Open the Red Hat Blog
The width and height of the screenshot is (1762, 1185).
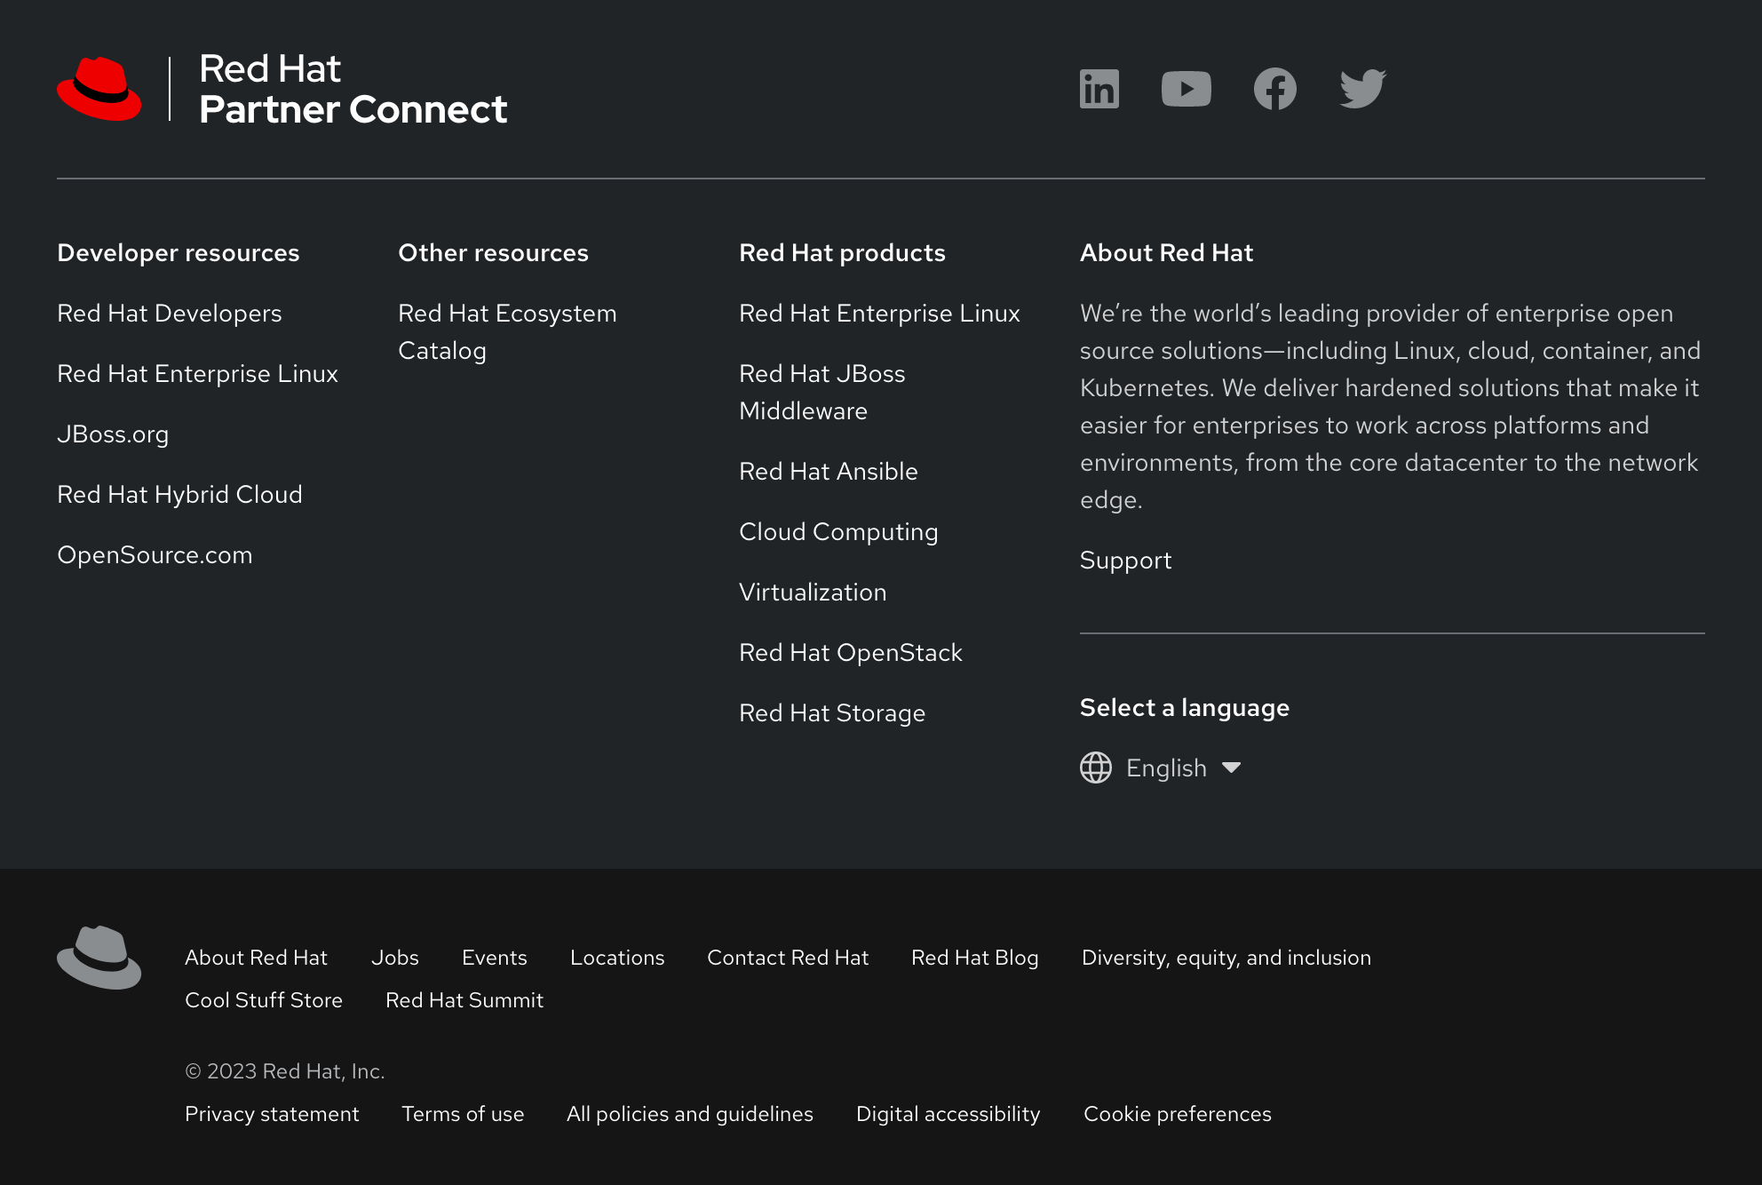click(x=974, y=958)
